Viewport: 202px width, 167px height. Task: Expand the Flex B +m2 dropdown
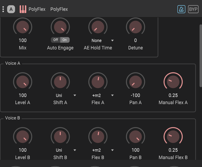coord(112,150)
